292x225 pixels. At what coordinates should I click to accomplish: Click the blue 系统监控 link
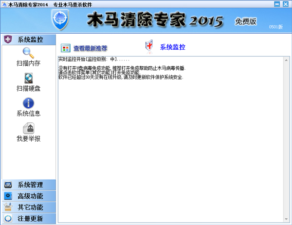pos(173,47)
